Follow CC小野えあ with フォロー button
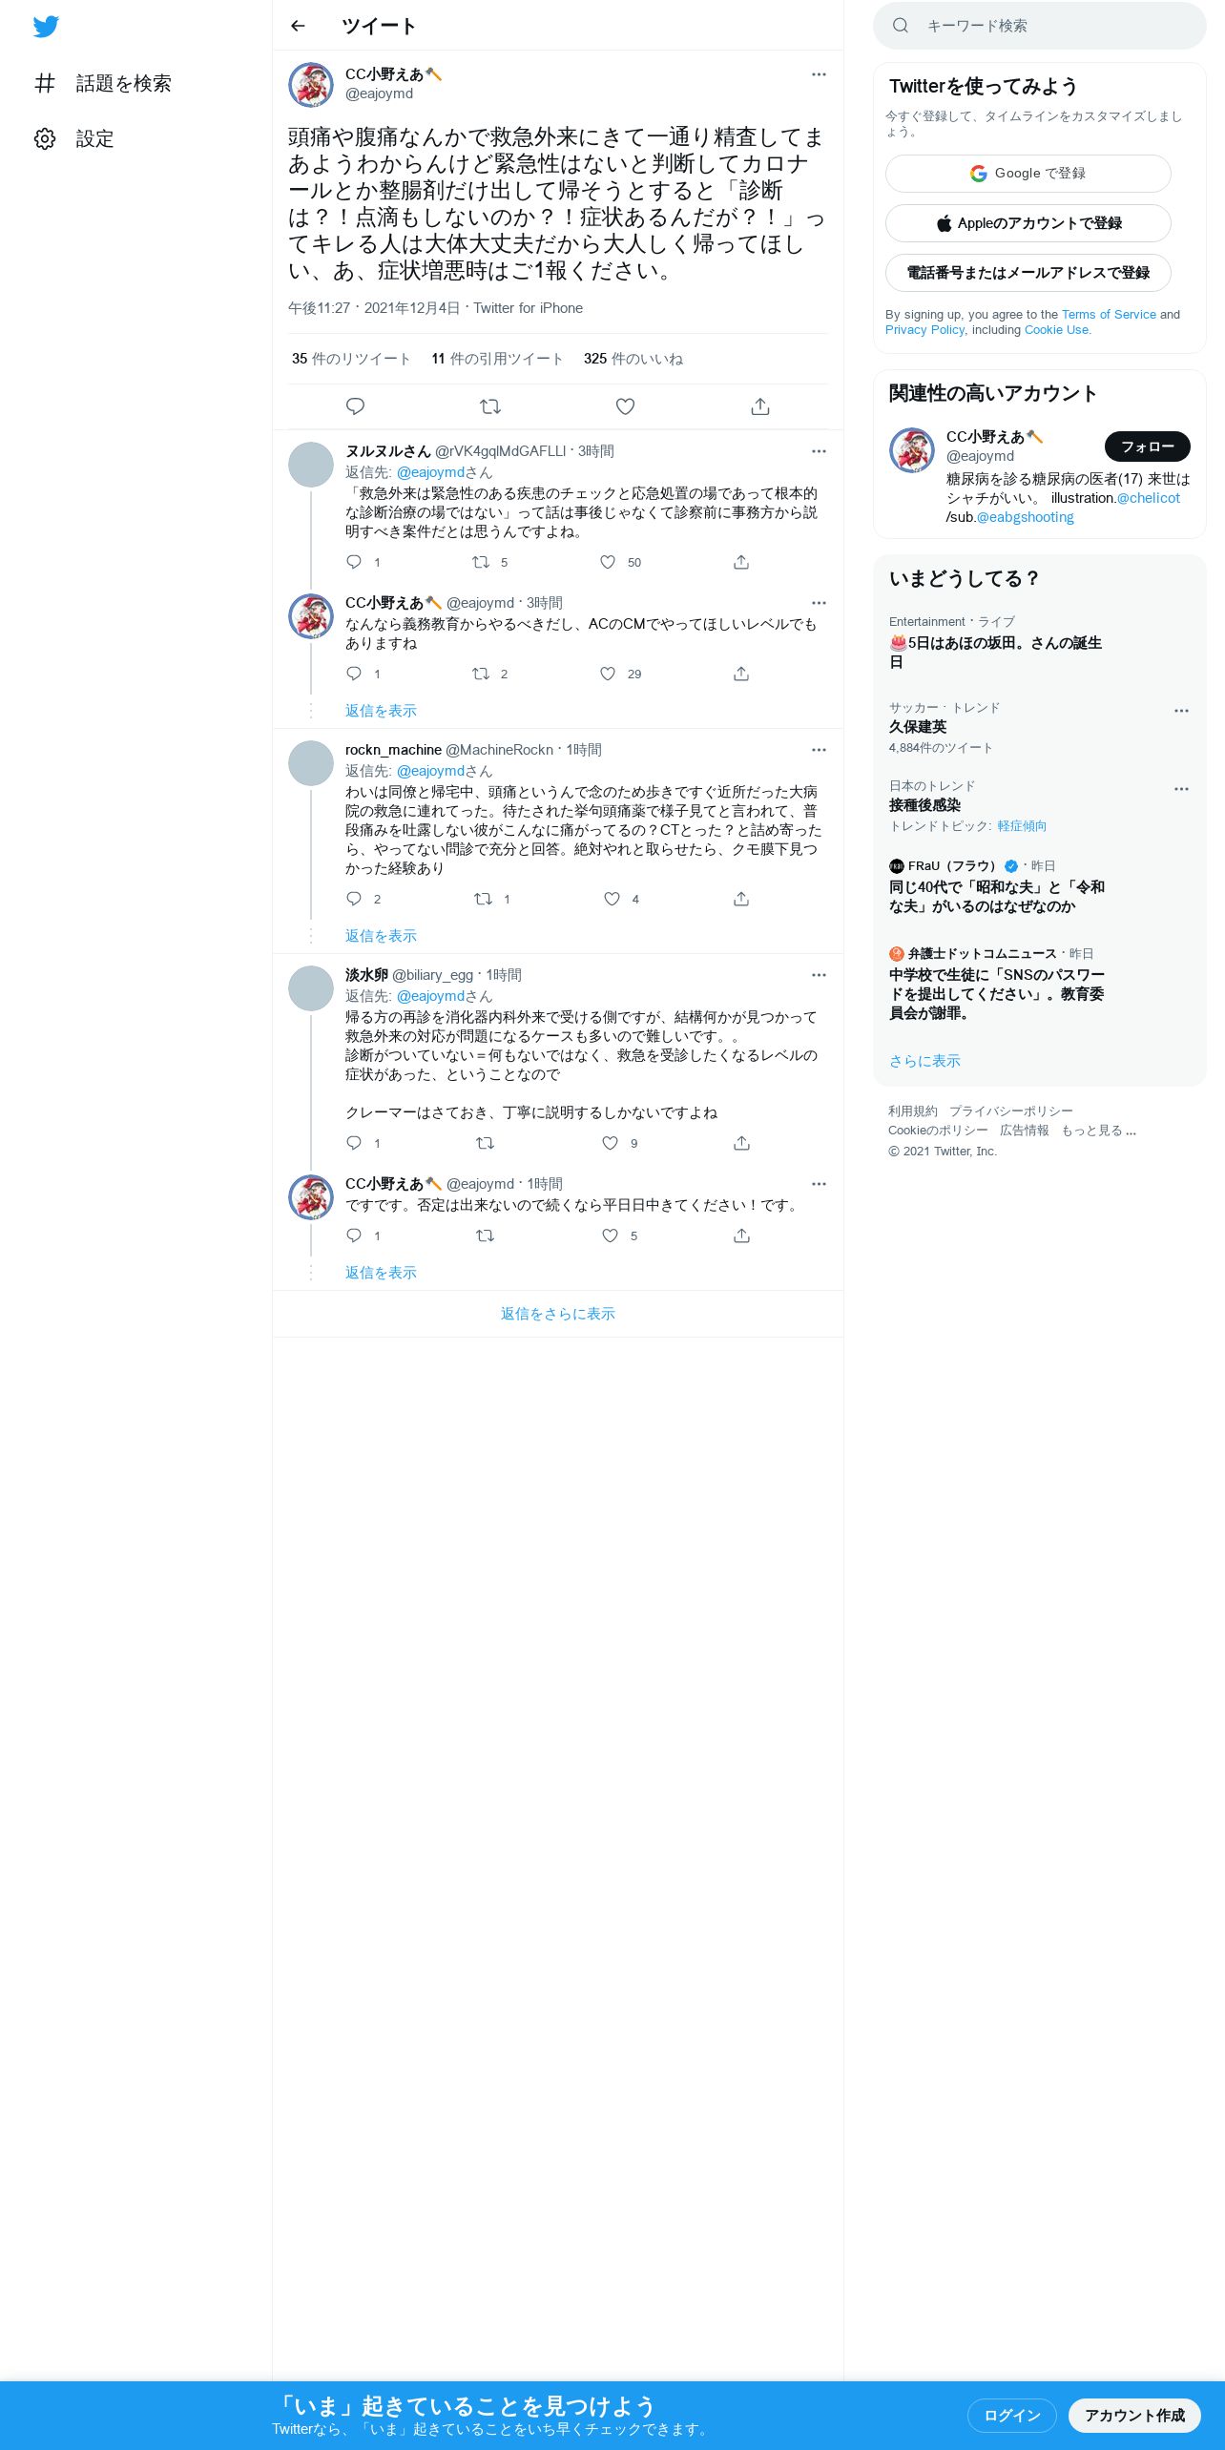 [1147, 446]
